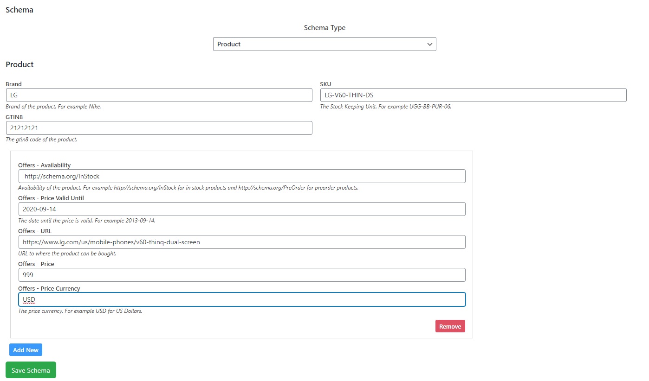Click the Offers Availability input field
The width and height of the screenshot is (649, 381).
(x=241, y=176)
